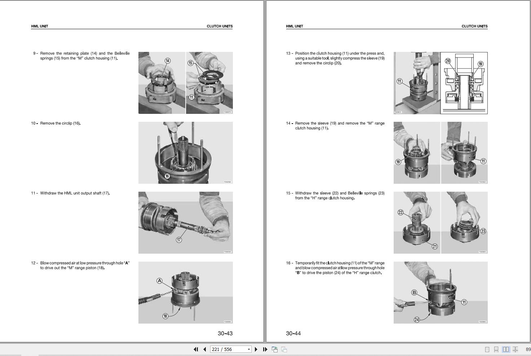Click the page number "30-43"
The width and height of the screenshot is (531, 356).
[225, 333]
